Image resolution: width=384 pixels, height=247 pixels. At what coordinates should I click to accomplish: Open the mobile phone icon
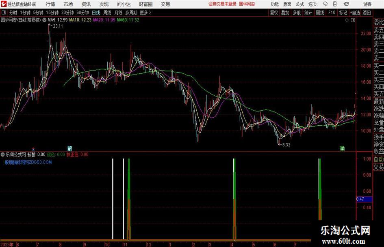point(335,4)
